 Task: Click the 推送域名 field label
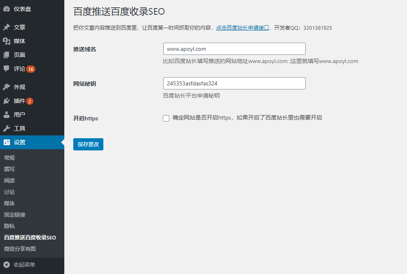click(85, 49)
